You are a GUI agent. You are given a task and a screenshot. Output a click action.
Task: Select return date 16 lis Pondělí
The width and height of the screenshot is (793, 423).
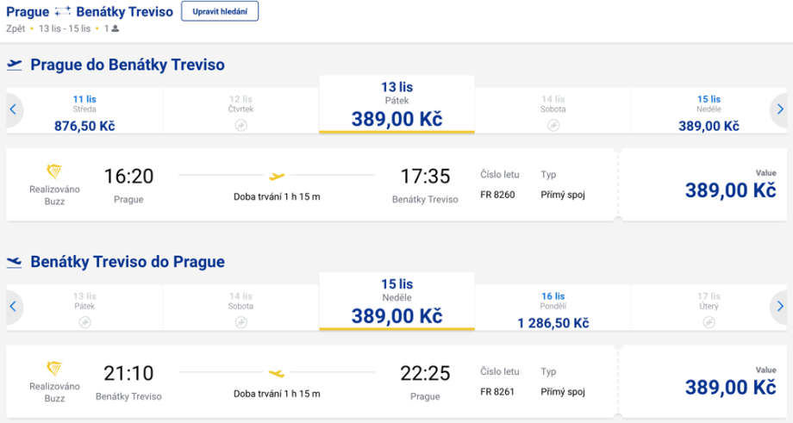[x=553, y=309]
